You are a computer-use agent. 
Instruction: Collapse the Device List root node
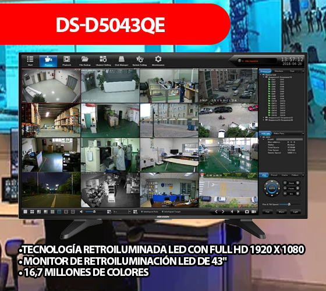pyautogui.click(x=260, y=74)
